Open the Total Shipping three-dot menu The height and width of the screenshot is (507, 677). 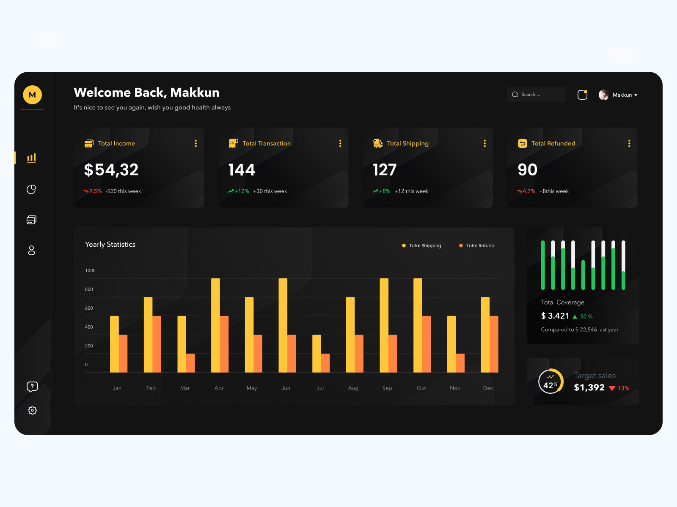click(x=485, y=144)
